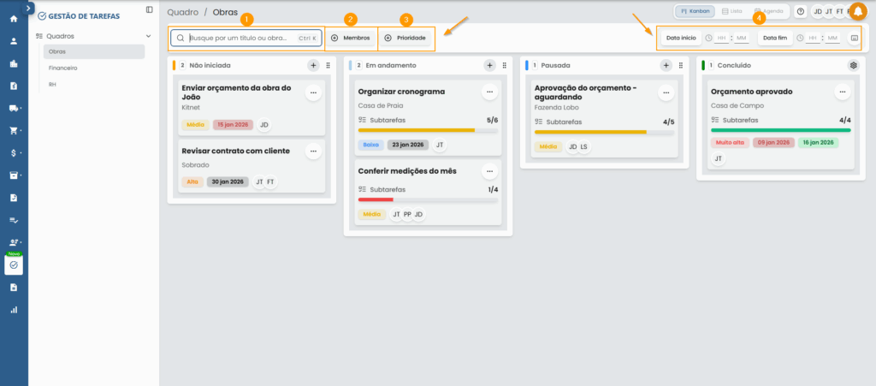Open options menu on Orçamento aprovado card

tap(842, 92)
